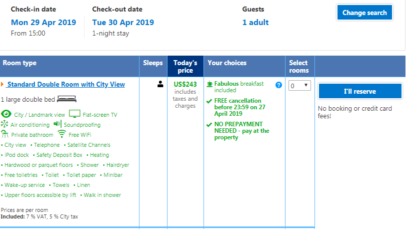This screenshot has height=229, width=413.
Task: Click the Flat-screen TV icon
Action: pyautogui.click(x=74, y=114)
